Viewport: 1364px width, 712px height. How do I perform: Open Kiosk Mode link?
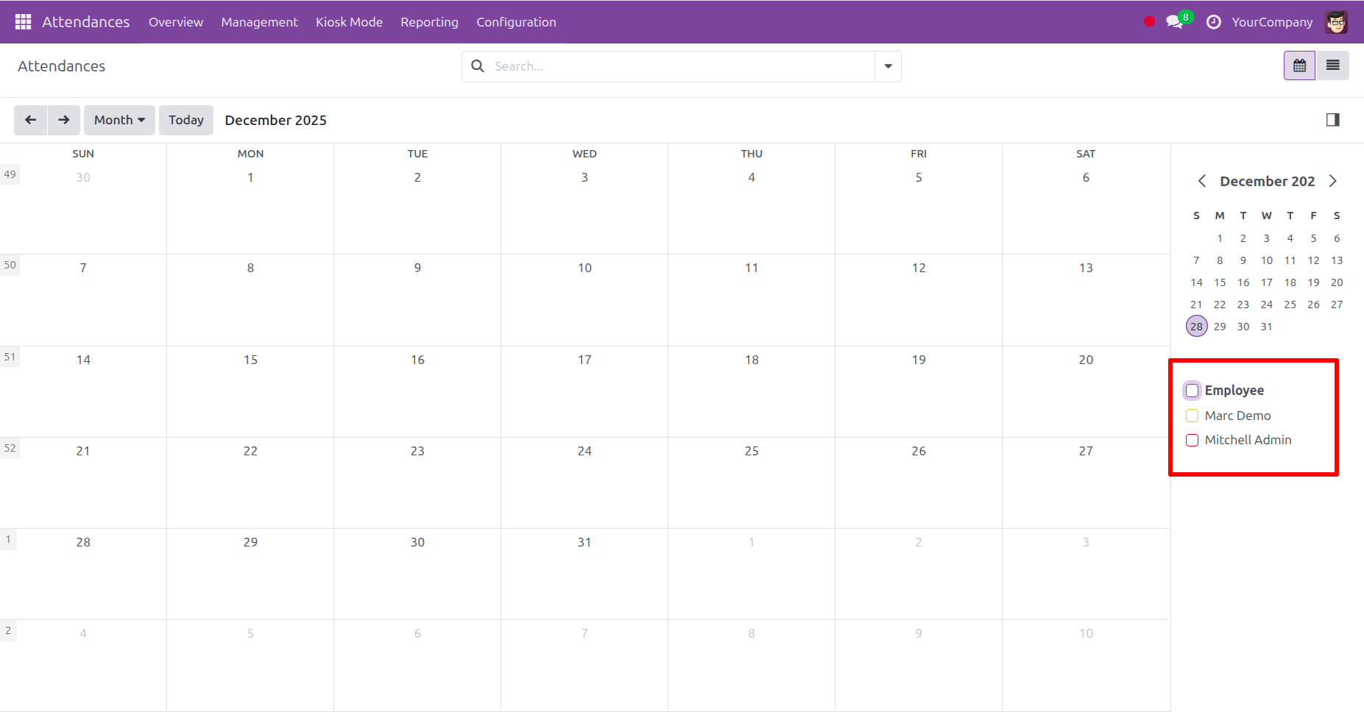click(x=349, y=22)
